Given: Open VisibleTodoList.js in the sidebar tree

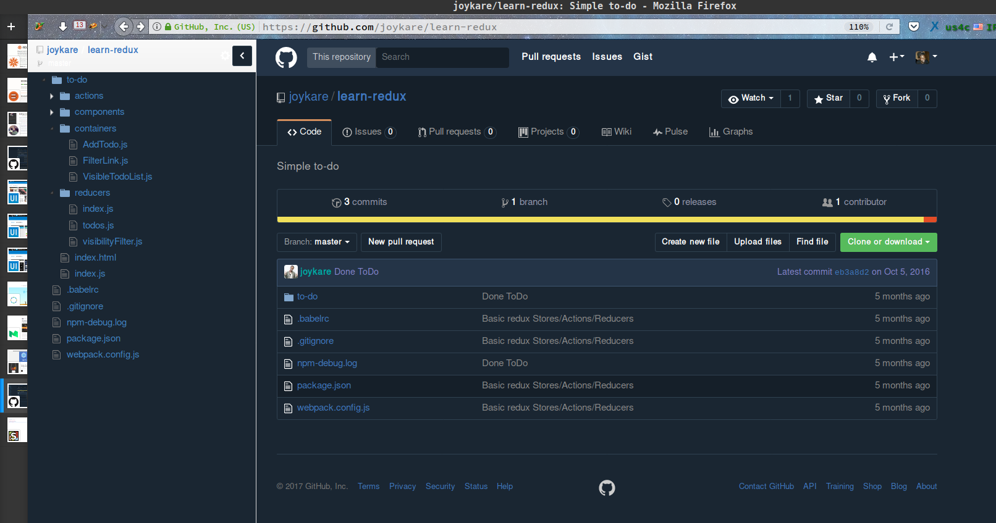Looking at the screenshot, I should click(117, 177).
